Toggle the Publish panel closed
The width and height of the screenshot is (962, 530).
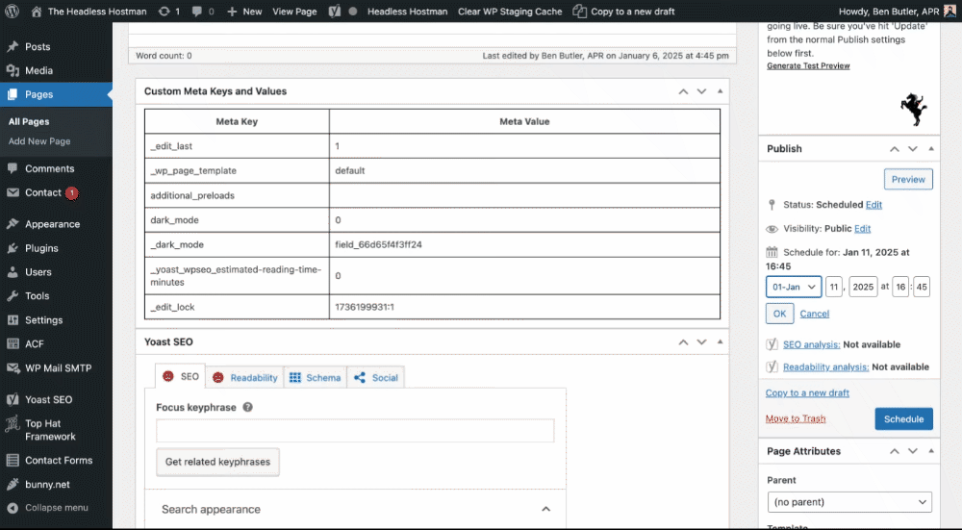(x=931, y=149)
